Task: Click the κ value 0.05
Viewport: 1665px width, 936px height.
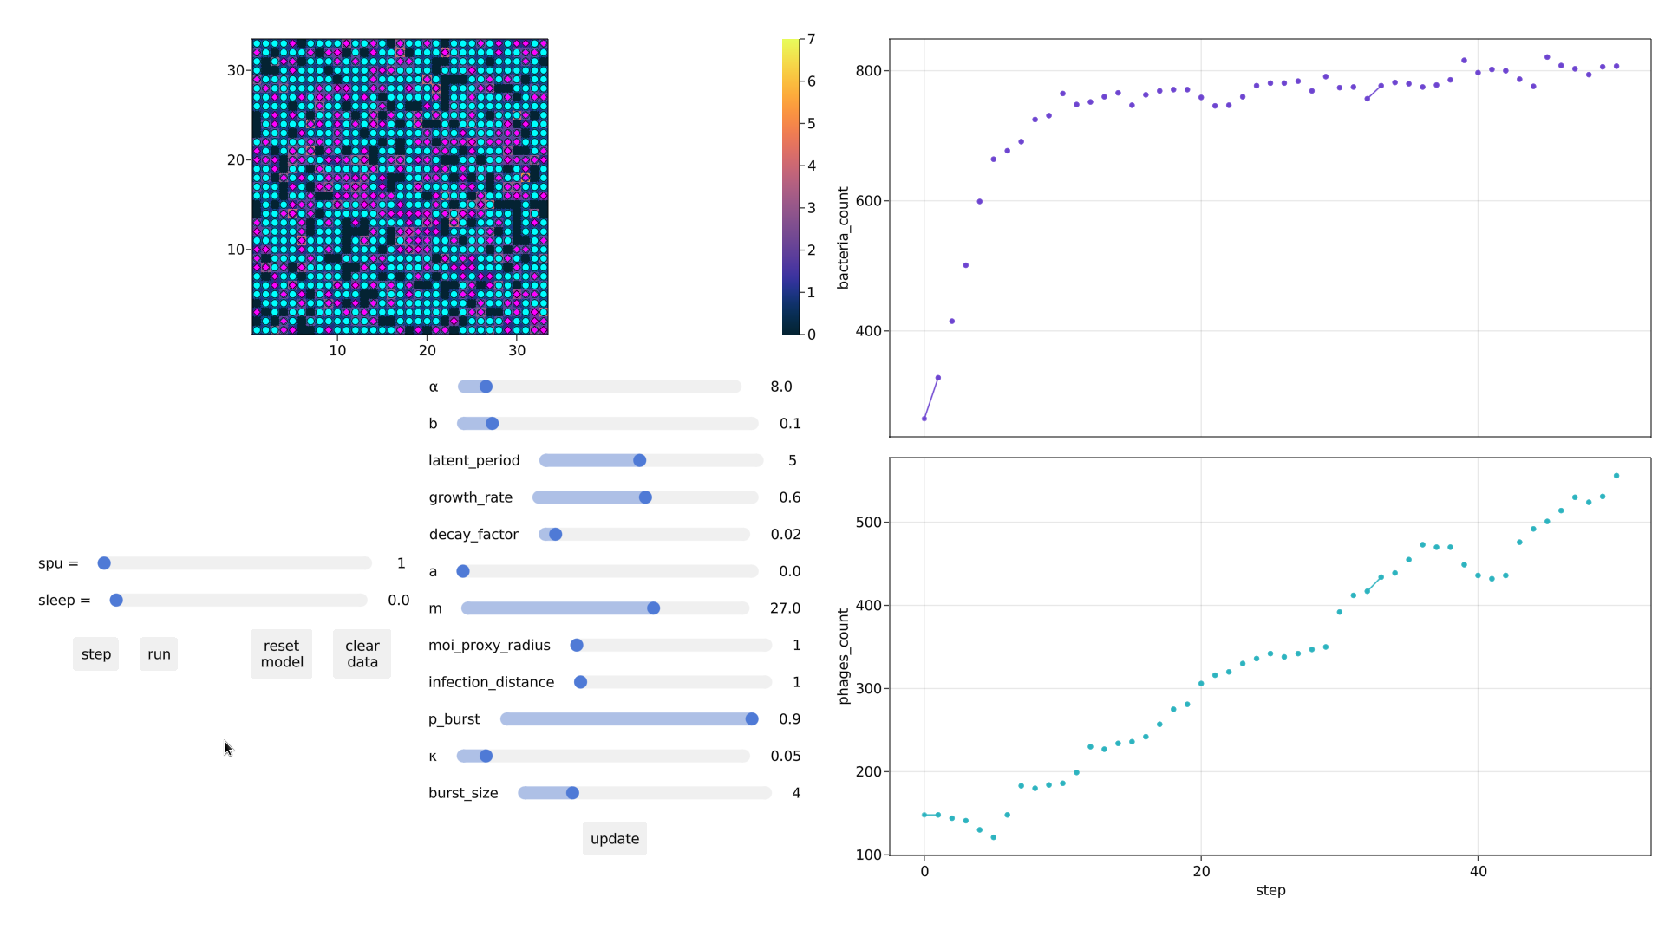Action: [786, 757]
